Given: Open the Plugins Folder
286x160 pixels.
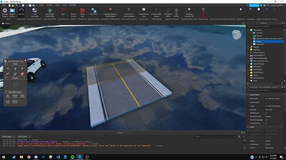Looking at the screenshot, I should coord(12,12).
